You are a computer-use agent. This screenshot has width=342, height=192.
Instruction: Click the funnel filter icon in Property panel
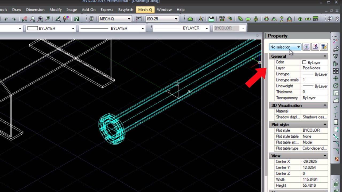(324, 47)
